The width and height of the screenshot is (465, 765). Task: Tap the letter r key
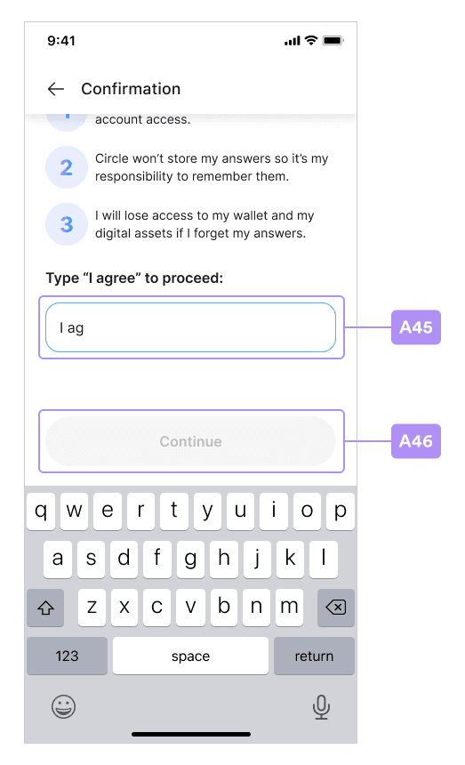pyautogui.click(x=140, y=511)
